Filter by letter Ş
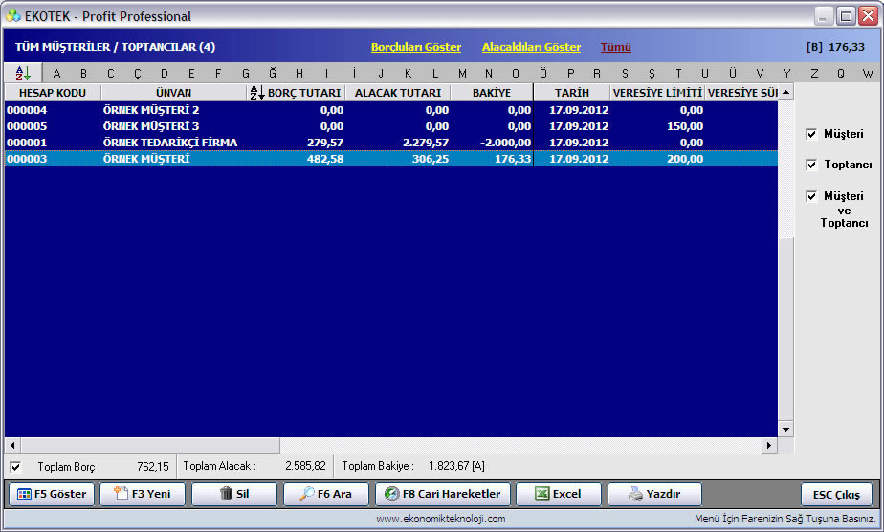Image resolution: width=884 pixels, height=532 pixels. tap(652, 74)
